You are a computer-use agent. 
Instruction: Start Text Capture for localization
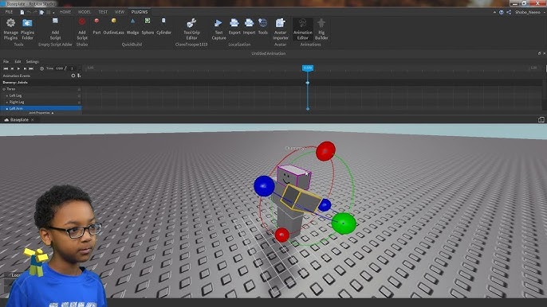[x=218, y=29]
